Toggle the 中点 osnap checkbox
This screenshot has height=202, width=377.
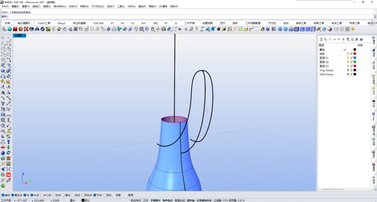point(32,195)
